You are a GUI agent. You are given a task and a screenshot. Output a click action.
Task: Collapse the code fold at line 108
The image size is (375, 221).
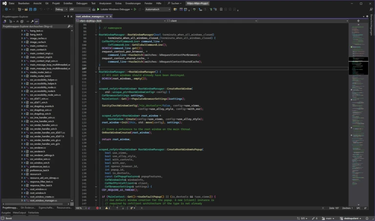[x=96, y=72]
